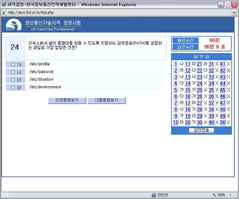Click the remaining time 36분 9 초
239x199 pixels.
(214, 47)
